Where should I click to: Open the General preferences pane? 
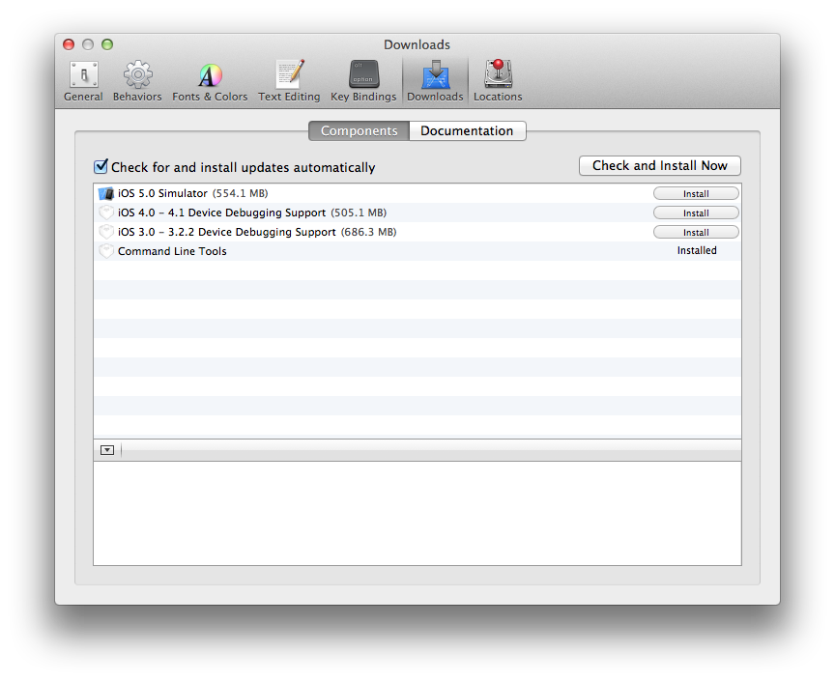coord(83,81)
